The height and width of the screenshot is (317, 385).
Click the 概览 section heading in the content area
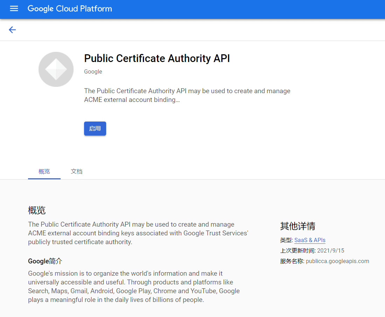[x=37, y=211]
